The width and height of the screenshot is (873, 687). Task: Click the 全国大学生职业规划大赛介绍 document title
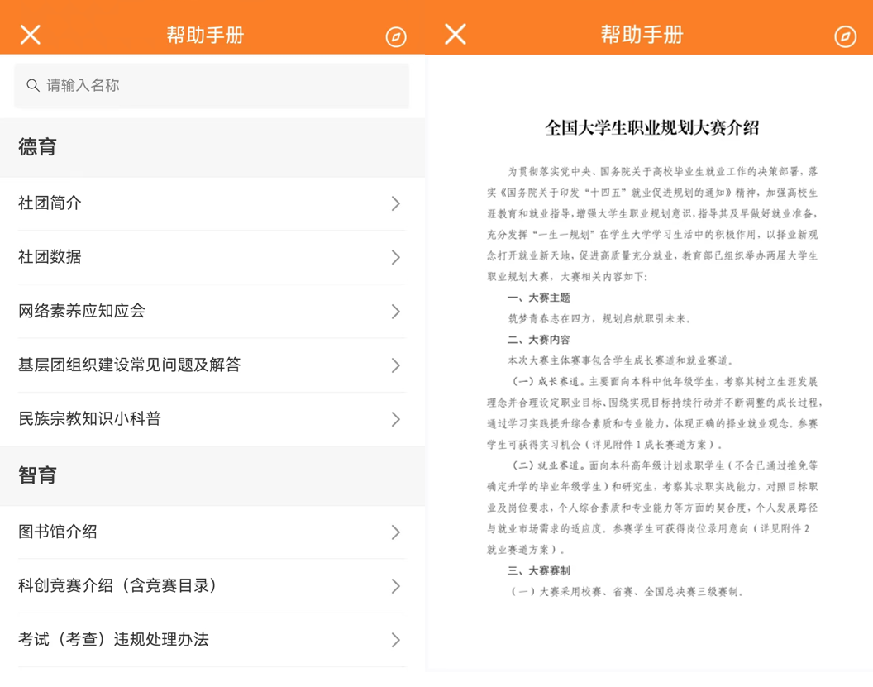651,127
